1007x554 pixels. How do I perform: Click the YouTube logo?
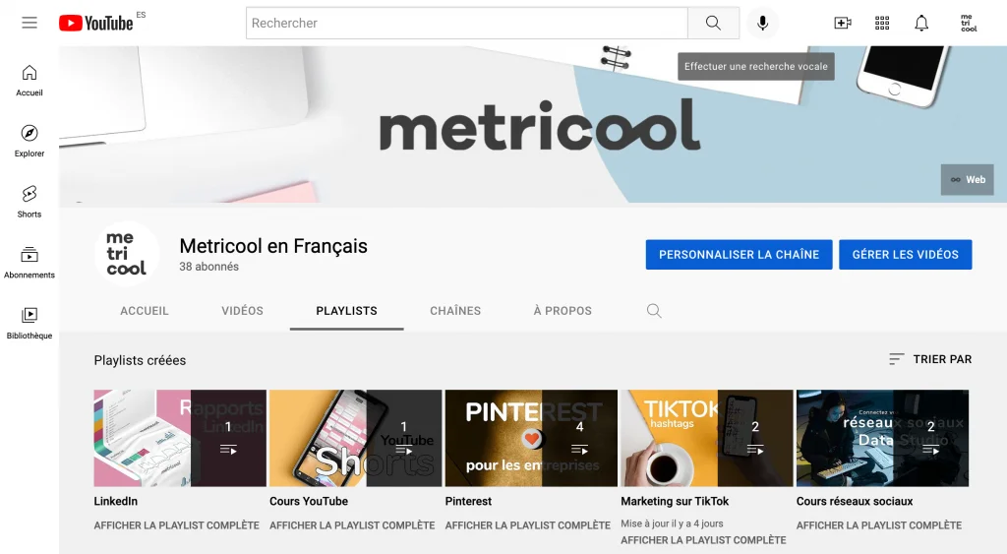[x=96, y=24]
